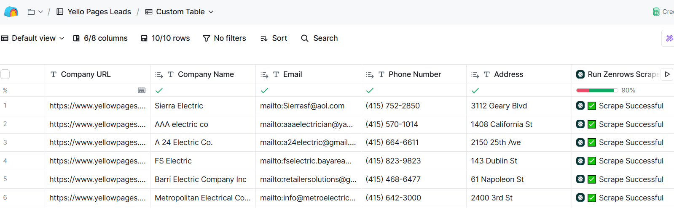Click Sierra Electric cell
Viewport: 674px width, 208px height.
[203, 106]
